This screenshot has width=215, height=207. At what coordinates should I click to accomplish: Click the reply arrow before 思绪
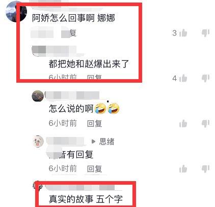click(93, 142)
